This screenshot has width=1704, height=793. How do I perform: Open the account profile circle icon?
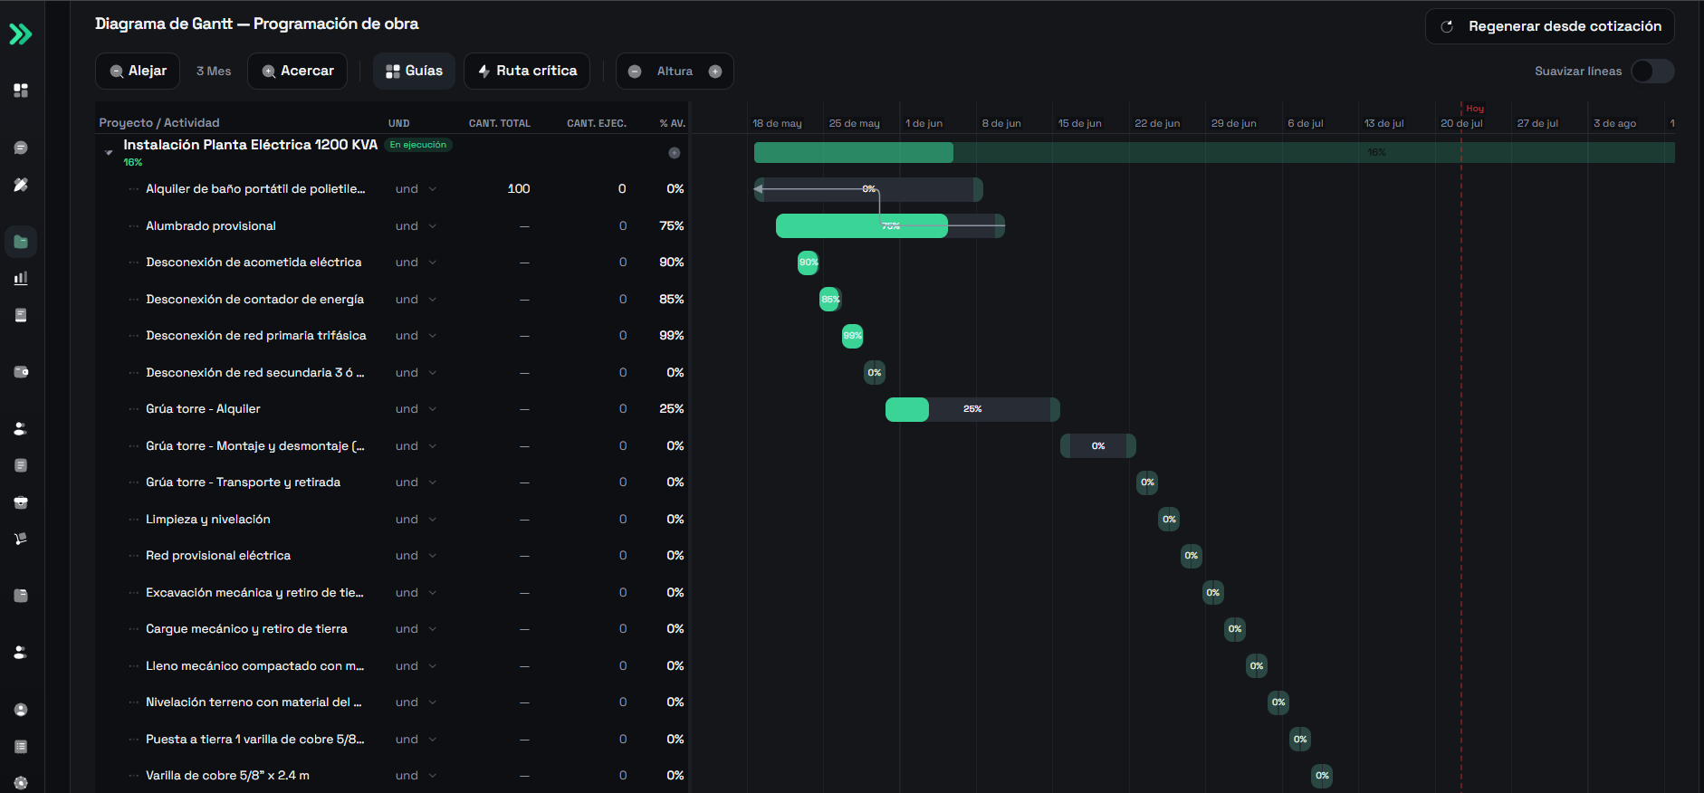coord(21,710)
